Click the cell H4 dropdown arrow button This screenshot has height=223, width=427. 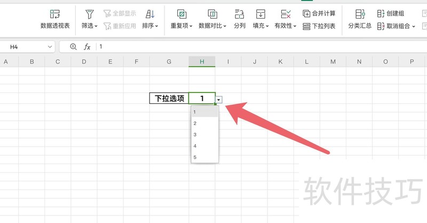coord(219,99)
